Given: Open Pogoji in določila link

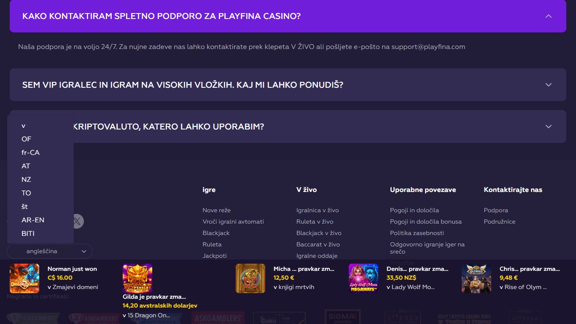Looking at the screenshot, I should click(x=415, y=210).
